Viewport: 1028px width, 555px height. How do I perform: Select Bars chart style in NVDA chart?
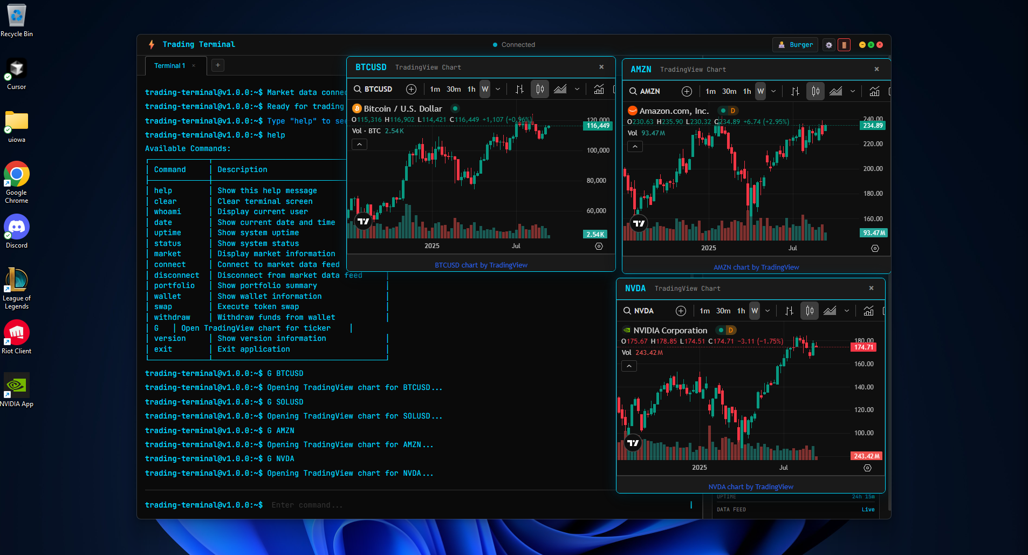point(789,311)
